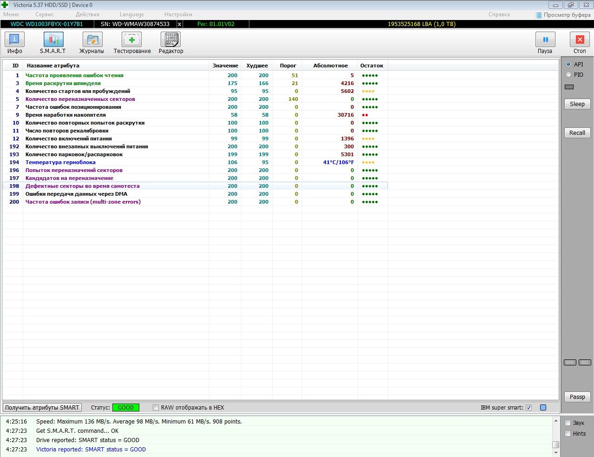
Task: Click the drive model WDC WD1003FBYX-01Y7B1
Action: click(47, 24)
